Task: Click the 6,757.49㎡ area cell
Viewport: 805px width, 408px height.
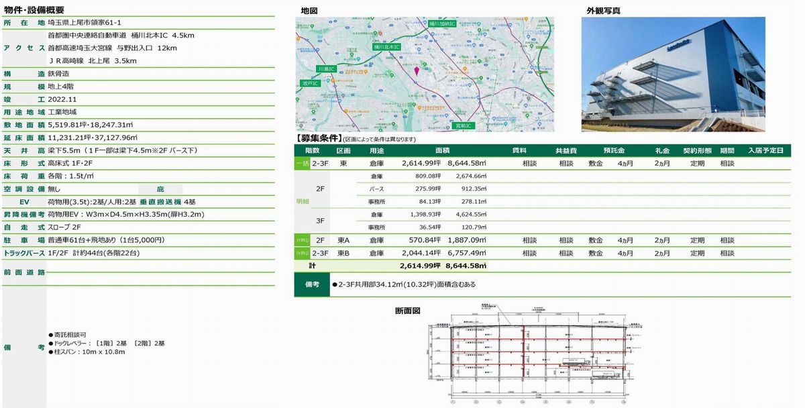Action: [466, 253]
